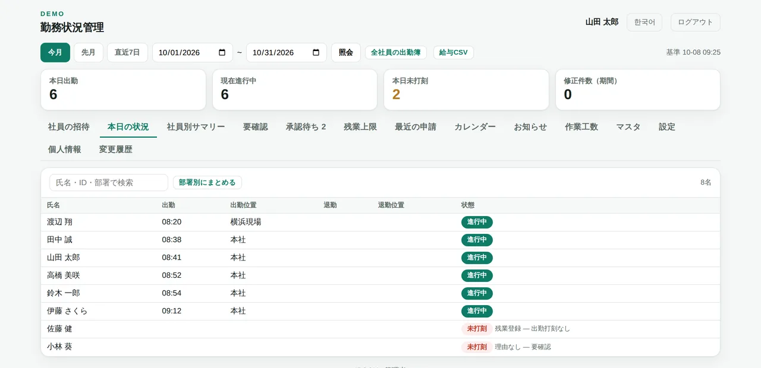Open the お知らせ tab

[530, 126]
